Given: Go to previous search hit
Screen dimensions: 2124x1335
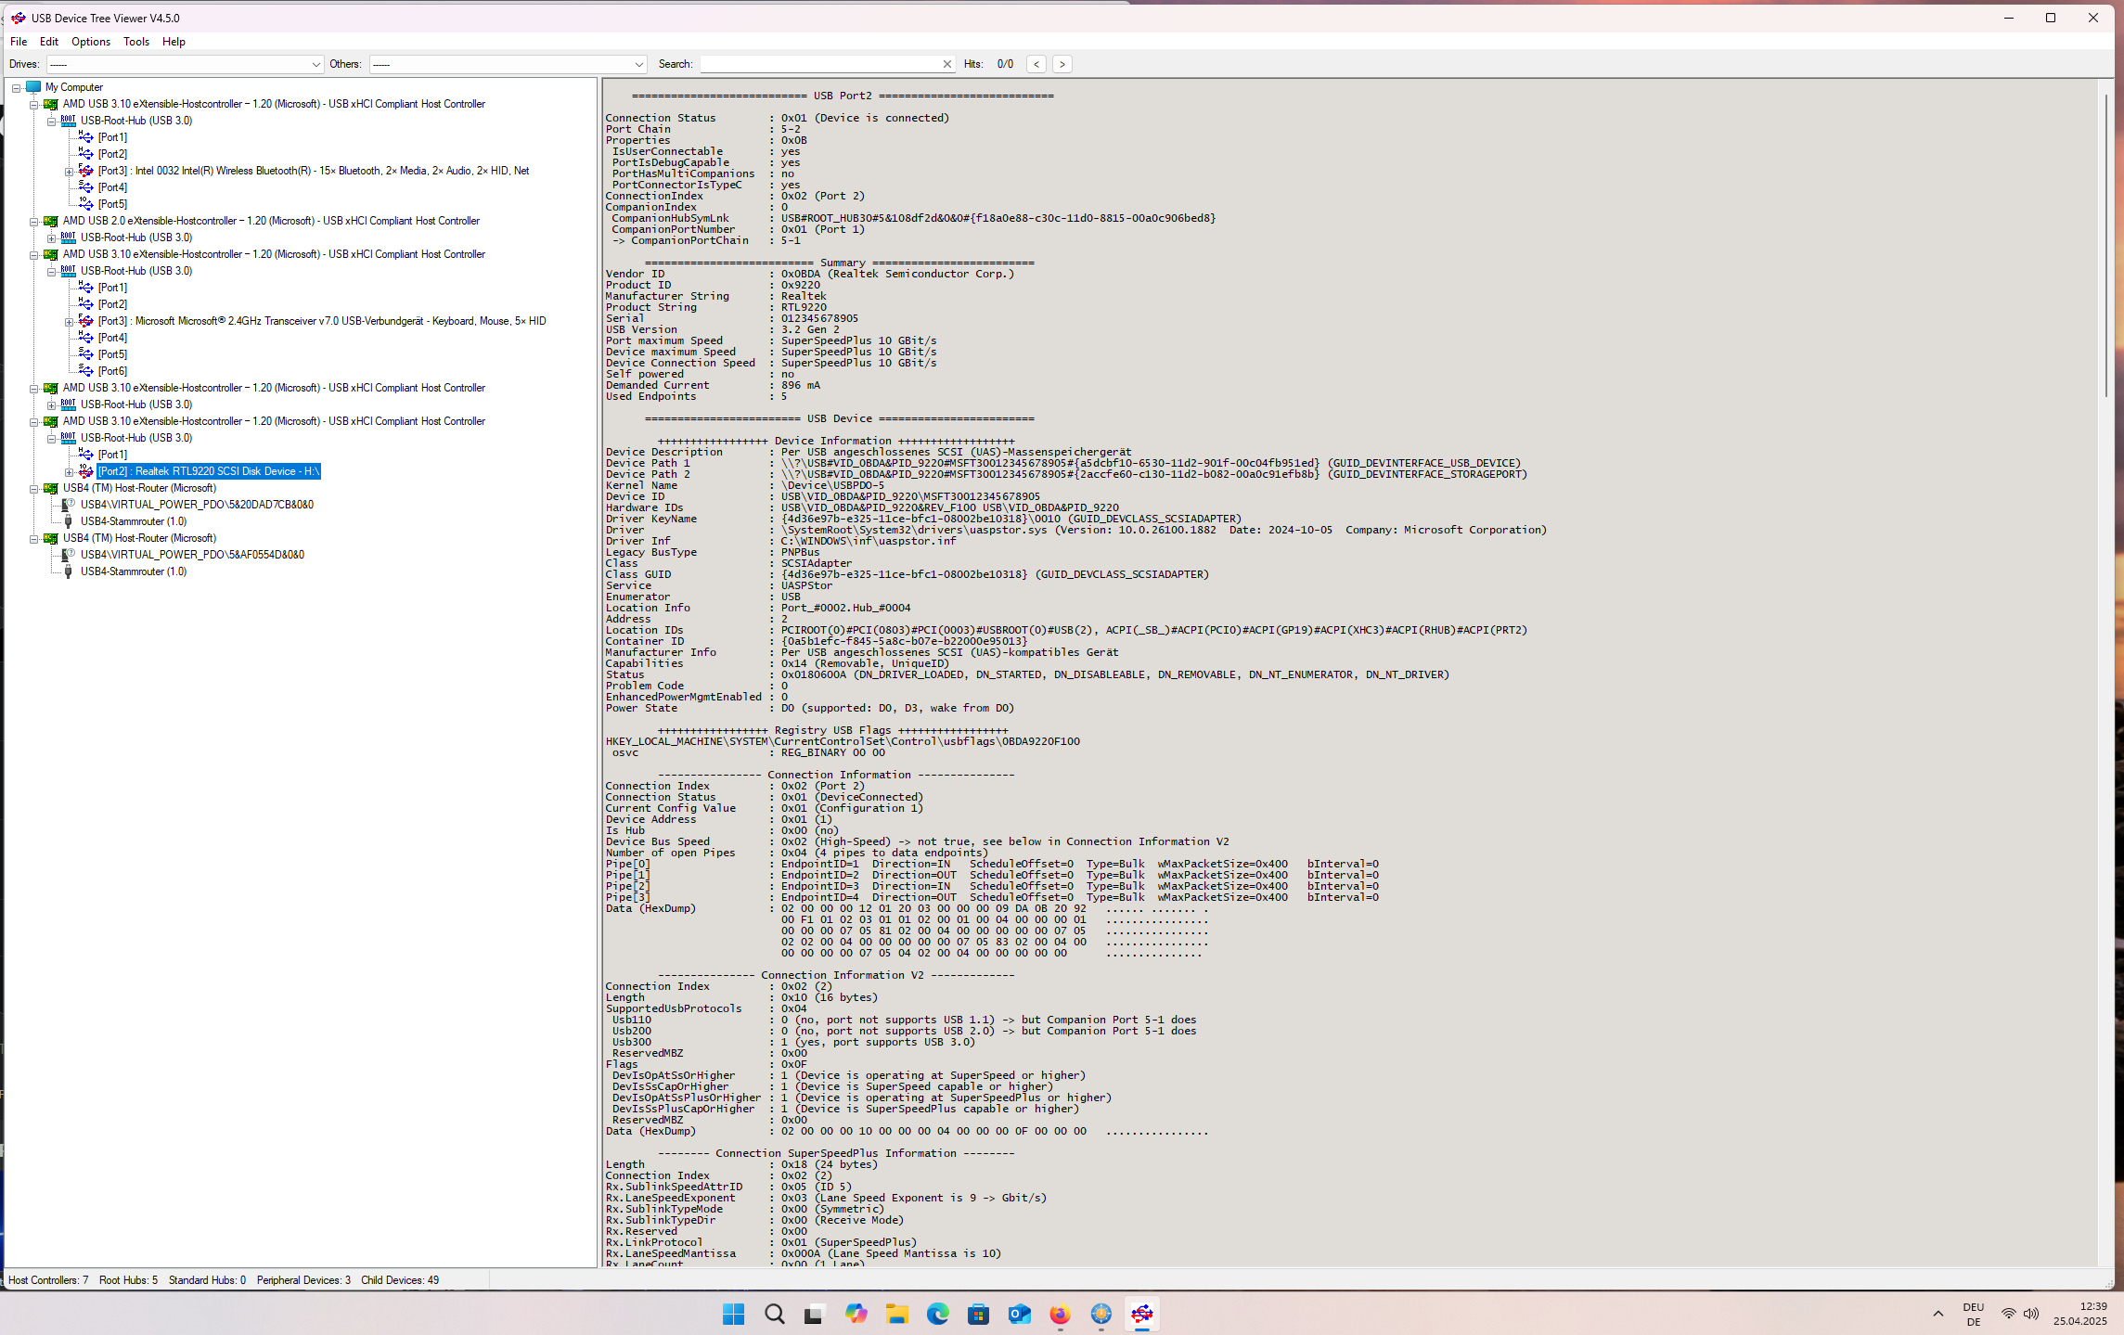Looking at the screenshot, I should [1036, 64].
